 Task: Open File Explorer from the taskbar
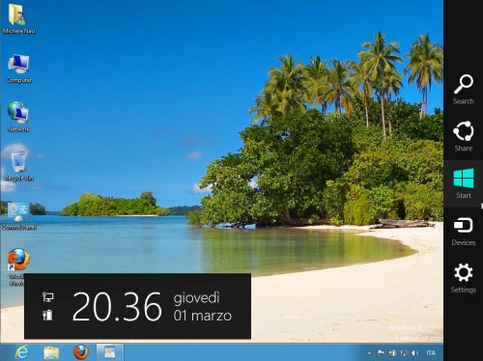[51, 352]
